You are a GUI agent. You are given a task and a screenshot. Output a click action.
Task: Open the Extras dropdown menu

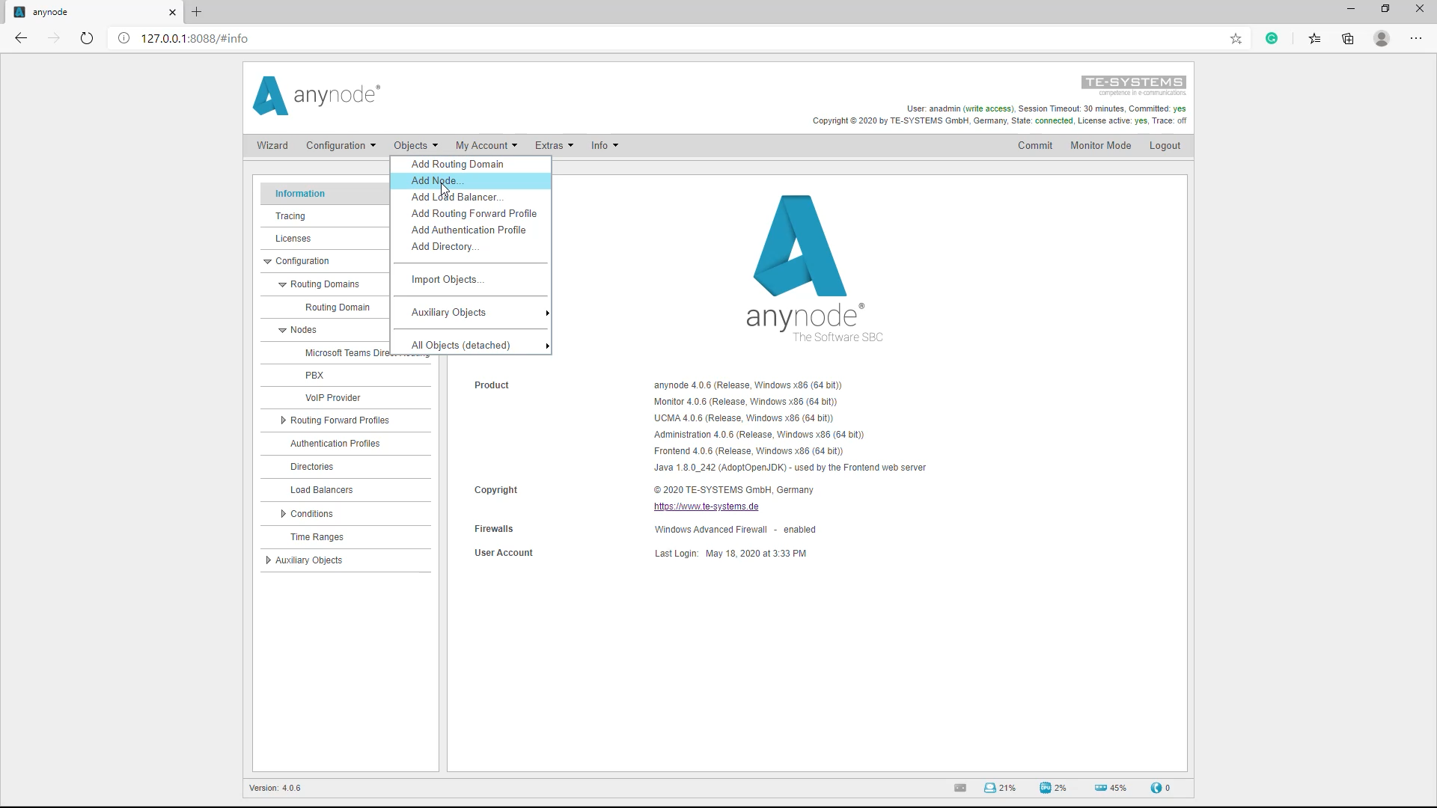[x=554, y=145]
